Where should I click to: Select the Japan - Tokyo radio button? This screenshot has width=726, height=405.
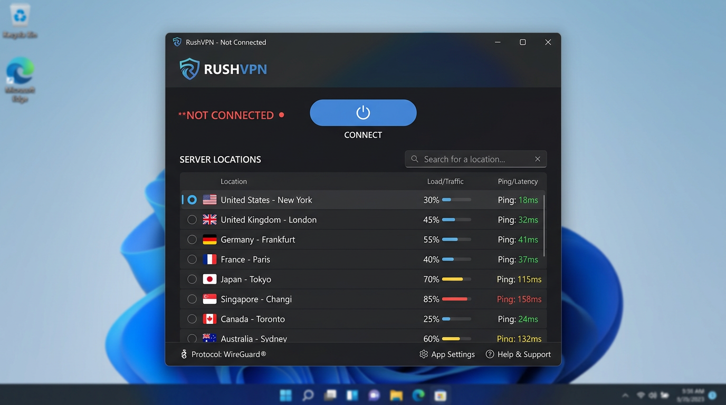[192, 279]
